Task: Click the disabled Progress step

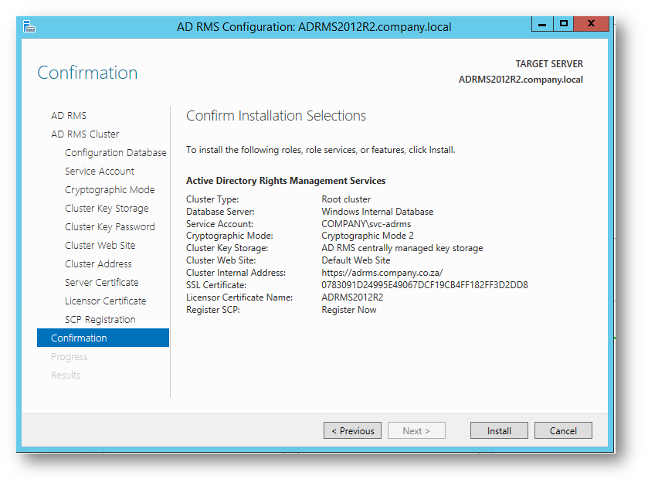Action: [69, 357]
